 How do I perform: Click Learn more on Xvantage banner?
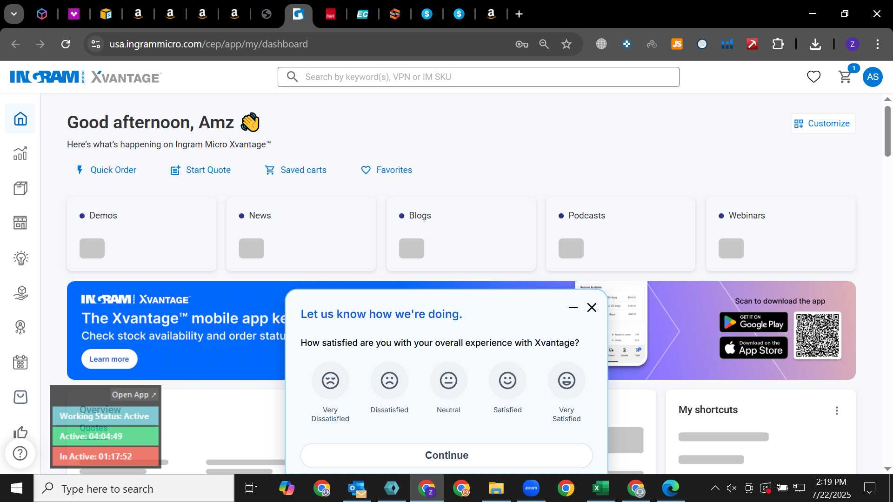pos(109,359)
